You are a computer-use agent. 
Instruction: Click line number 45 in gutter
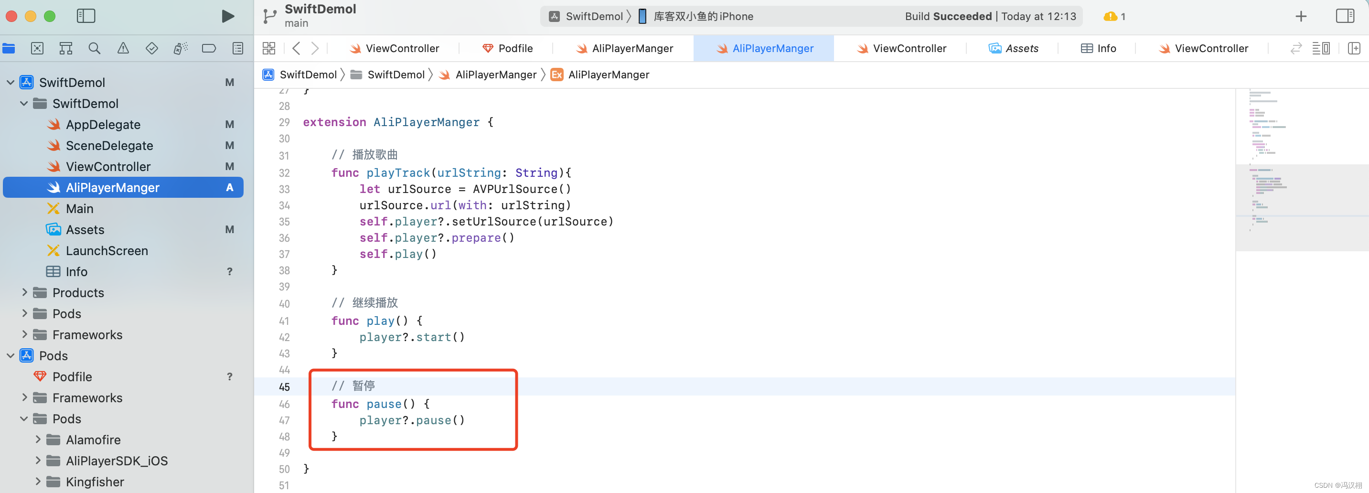(284, 387)
